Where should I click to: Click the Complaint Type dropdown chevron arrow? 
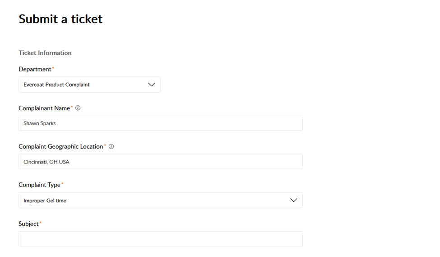tap(294, 200)
